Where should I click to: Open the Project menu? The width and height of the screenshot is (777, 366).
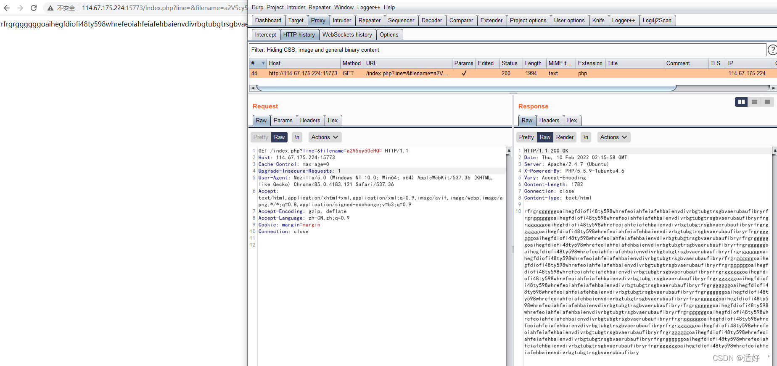coord(275,7)
